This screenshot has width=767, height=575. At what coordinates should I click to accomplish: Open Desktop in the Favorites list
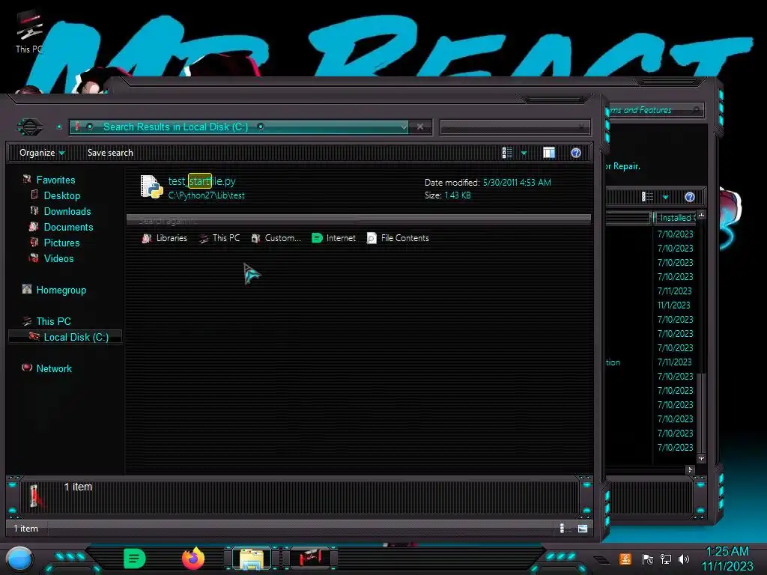tap(62, 195)
